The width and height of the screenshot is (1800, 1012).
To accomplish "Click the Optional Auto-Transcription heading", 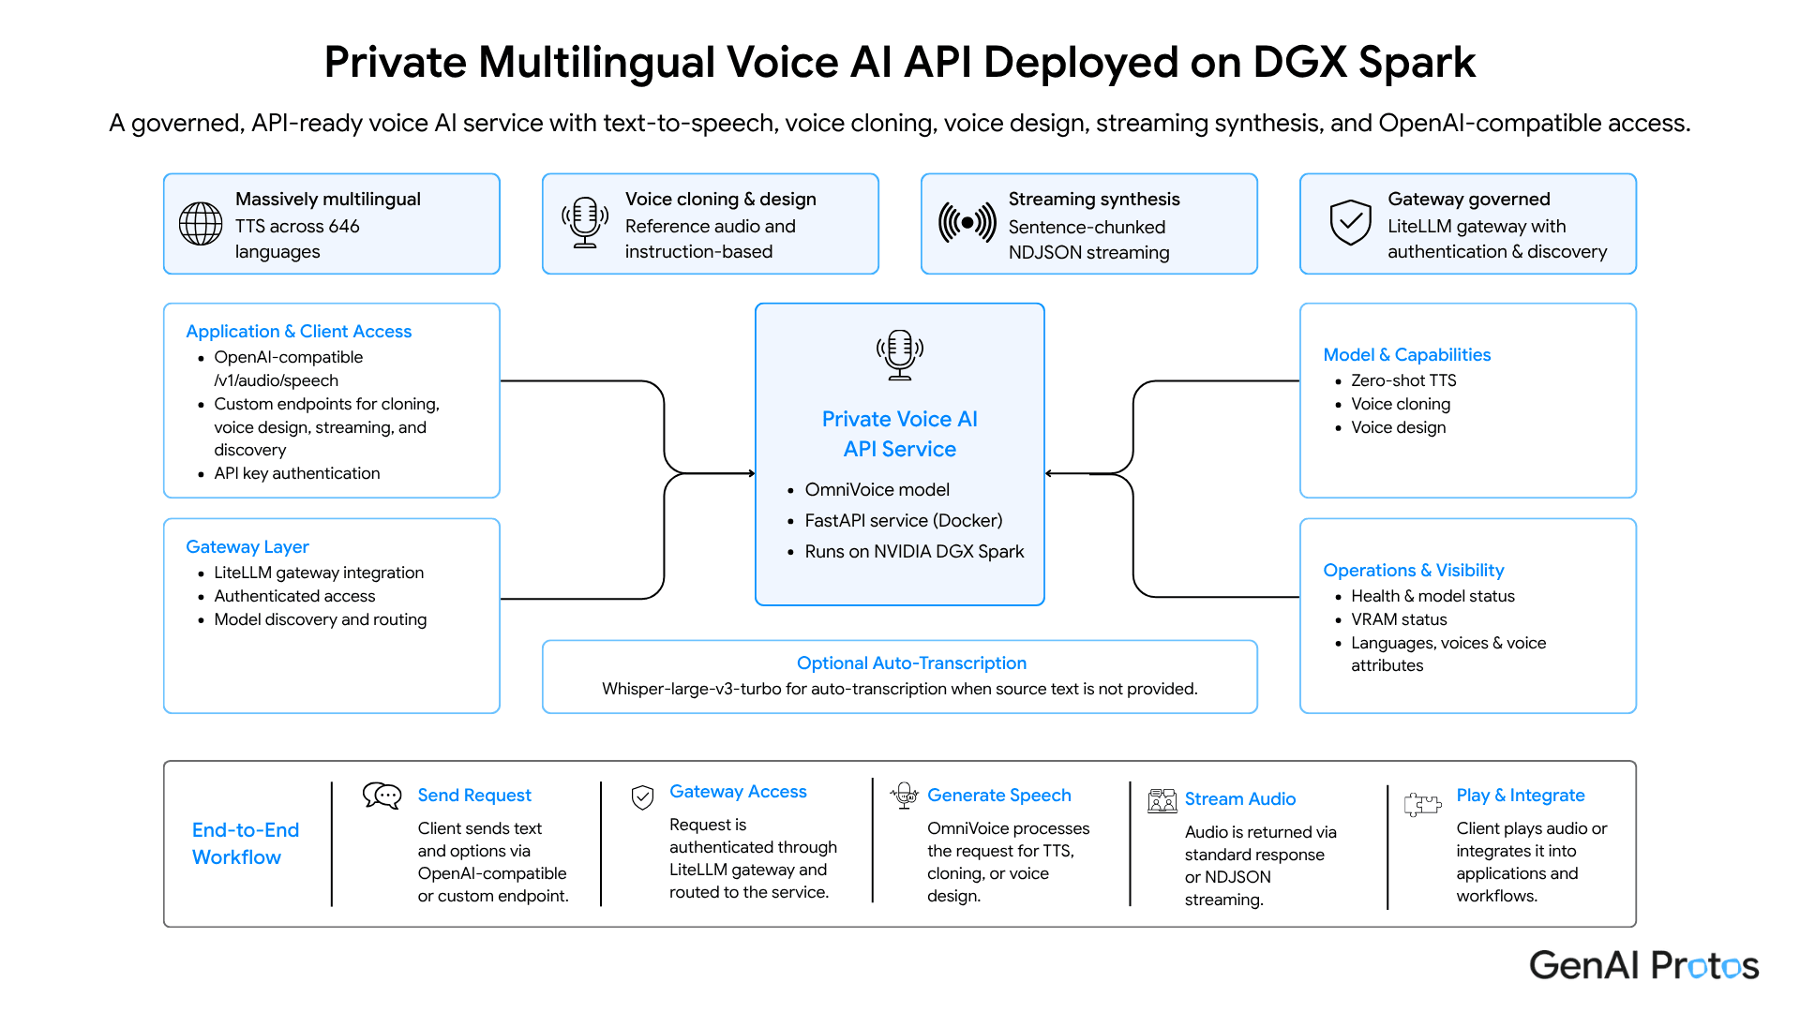I will click(x=911, y=663).
